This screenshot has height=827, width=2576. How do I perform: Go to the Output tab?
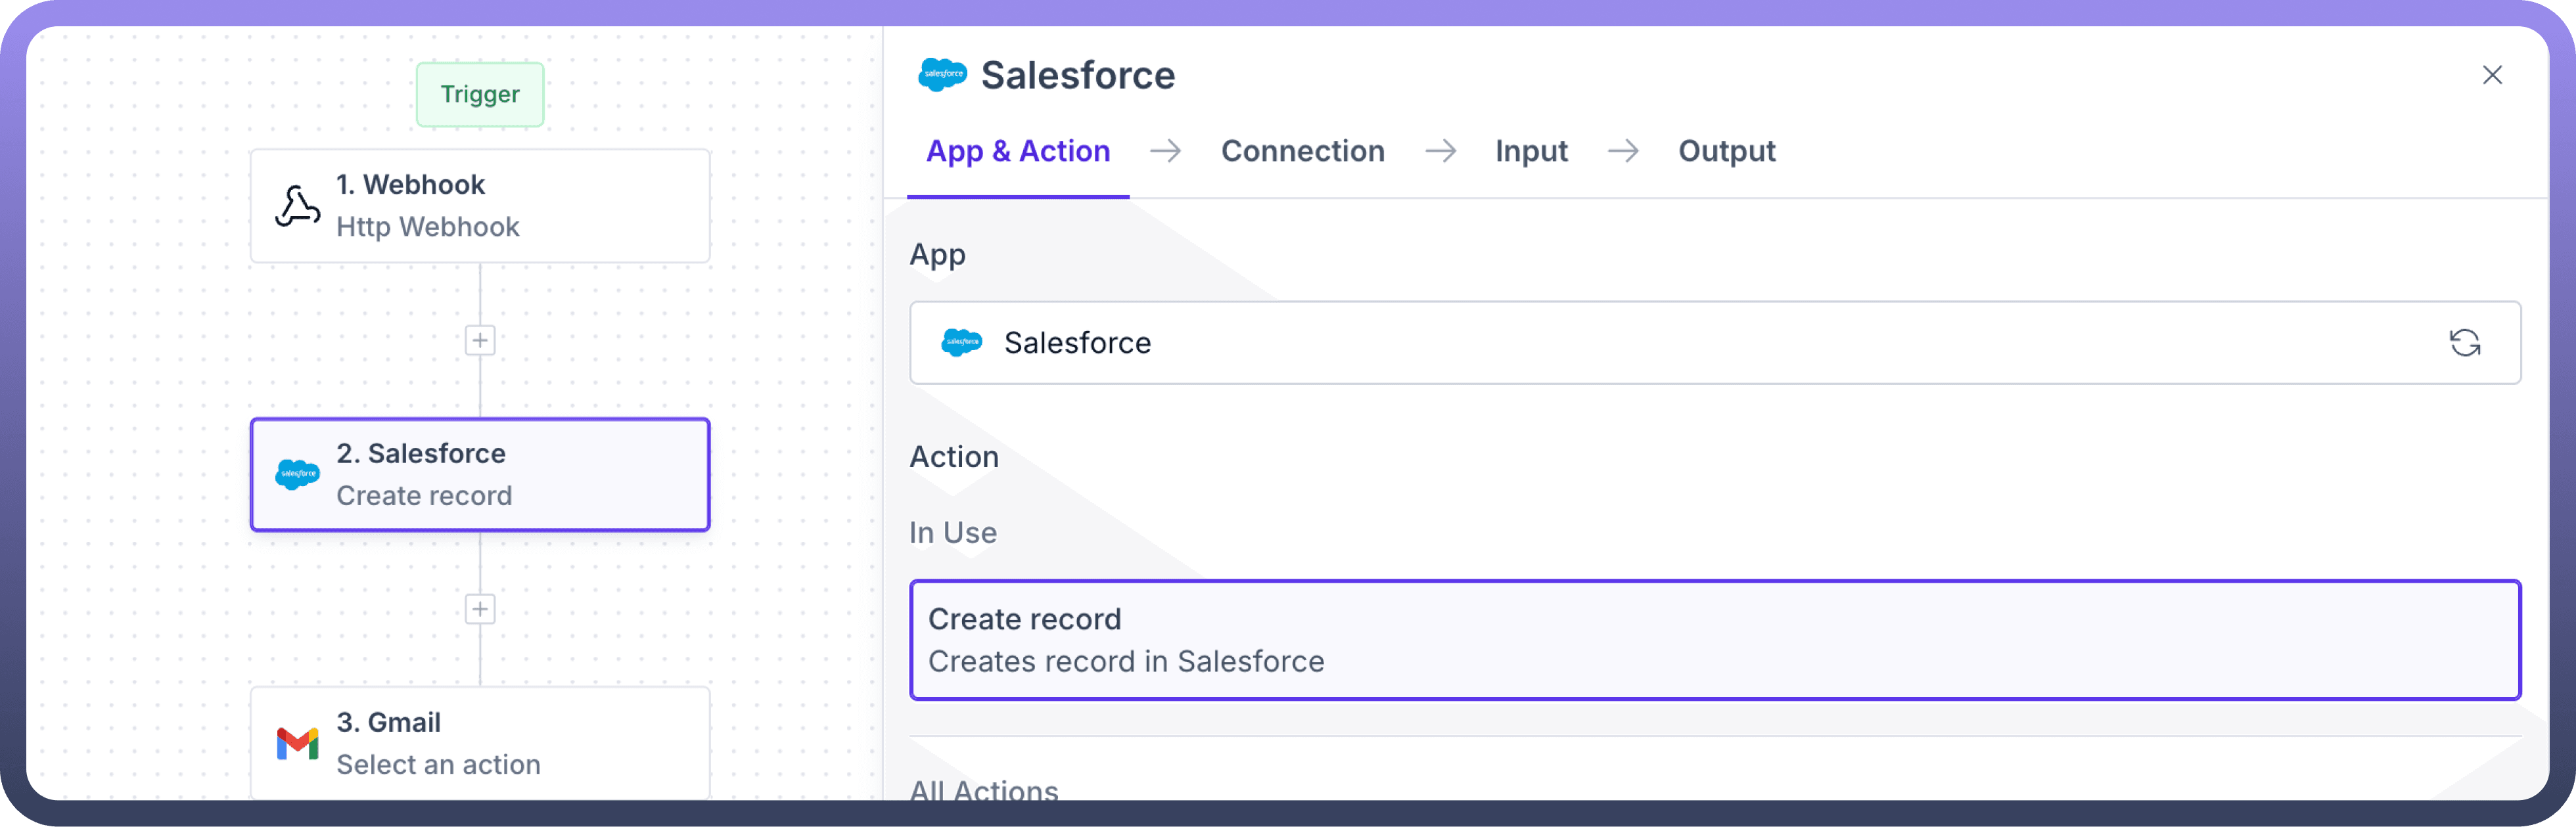(x=1726, y=151)
